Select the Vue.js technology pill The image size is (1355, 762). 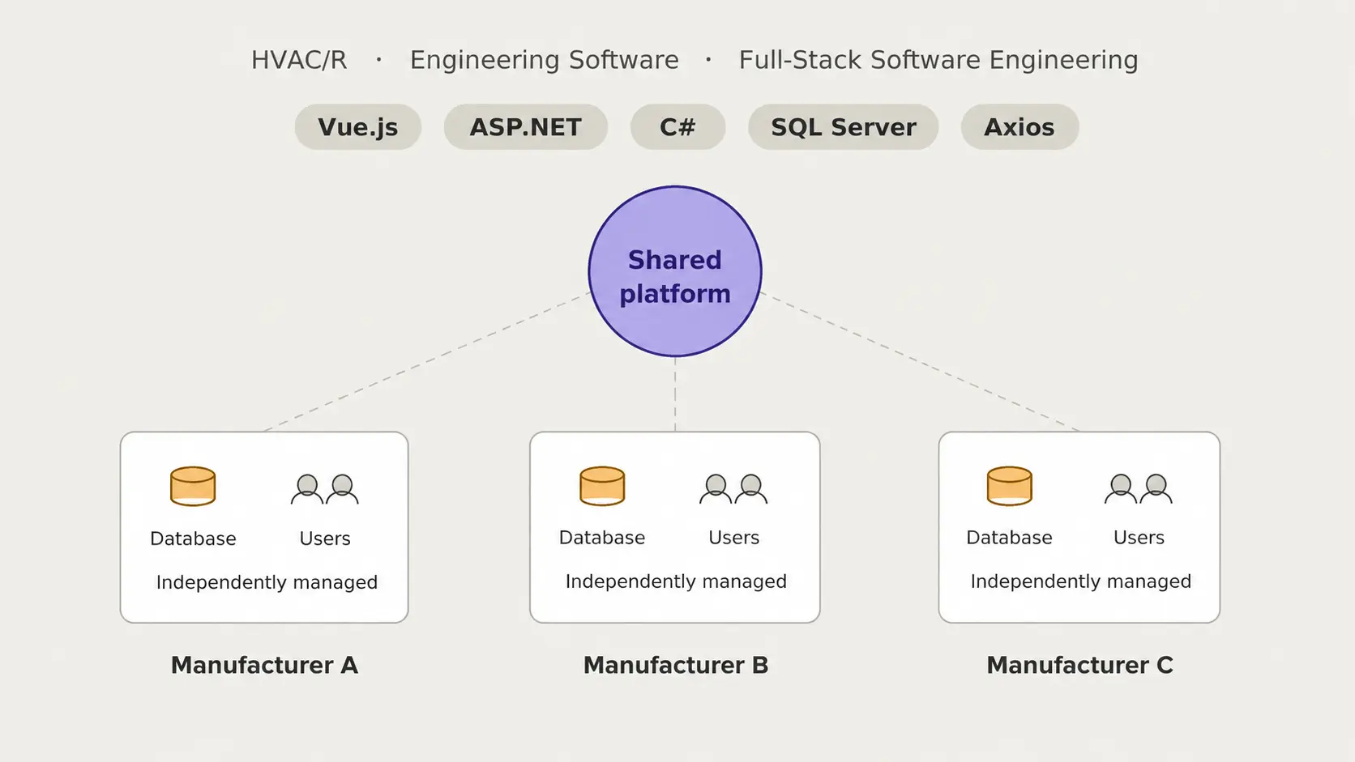click(x=358, y=127)
